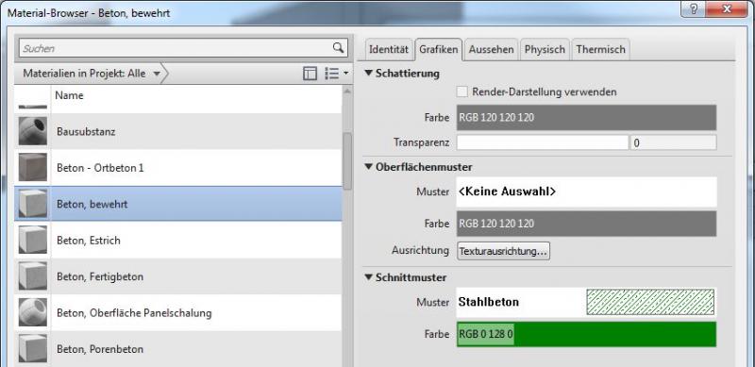
Task: Click the Texturausrichtung... button
Action: pyautogui.click(x=503, y=251)
